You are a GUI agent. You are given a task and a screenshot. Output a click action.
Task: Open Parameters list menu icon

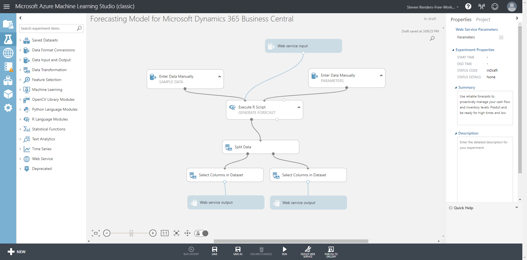click(x=501, y=37)
